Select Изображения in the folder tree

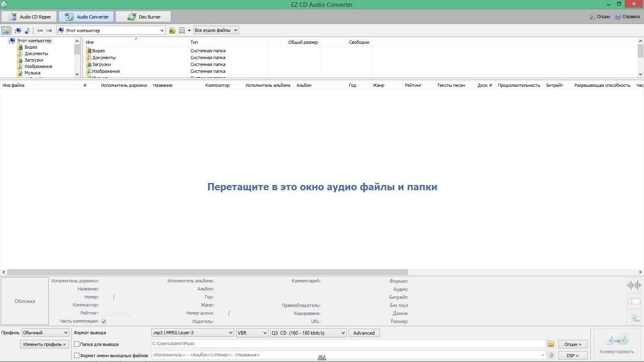pyautogui.click(x=38, y=66)
